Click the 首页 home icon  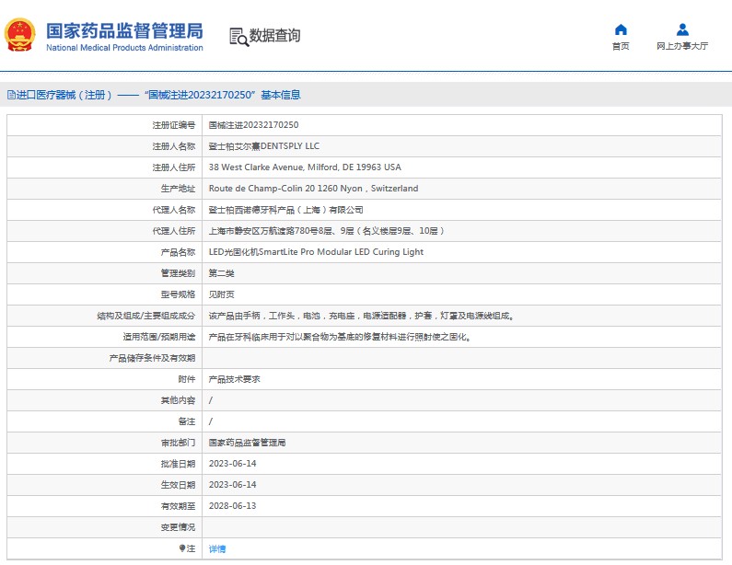(x=621, y=29)
